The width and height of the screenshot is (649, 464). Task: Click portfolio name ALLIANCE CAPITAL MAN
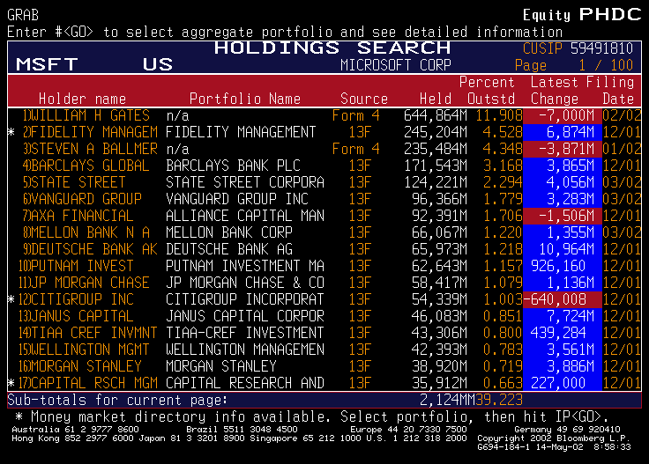[244, 216]
